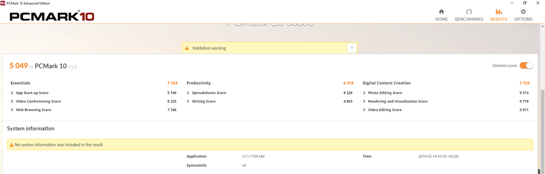Image resolution: width=545 pixels, height=174 pixels.
Task: Click the App Start-up value 5 749
Action: (x=172, y=93)
